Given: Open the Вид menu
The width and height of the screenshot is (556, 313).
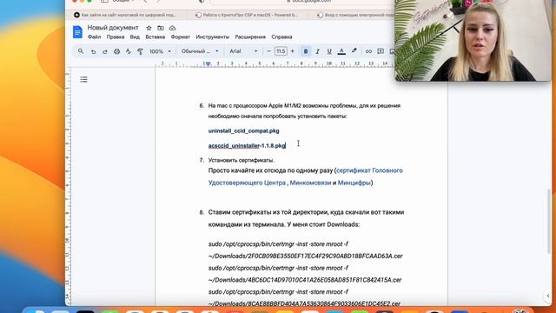Looking at the screenshot, I should pyautogui.click(x=135, y=37).
